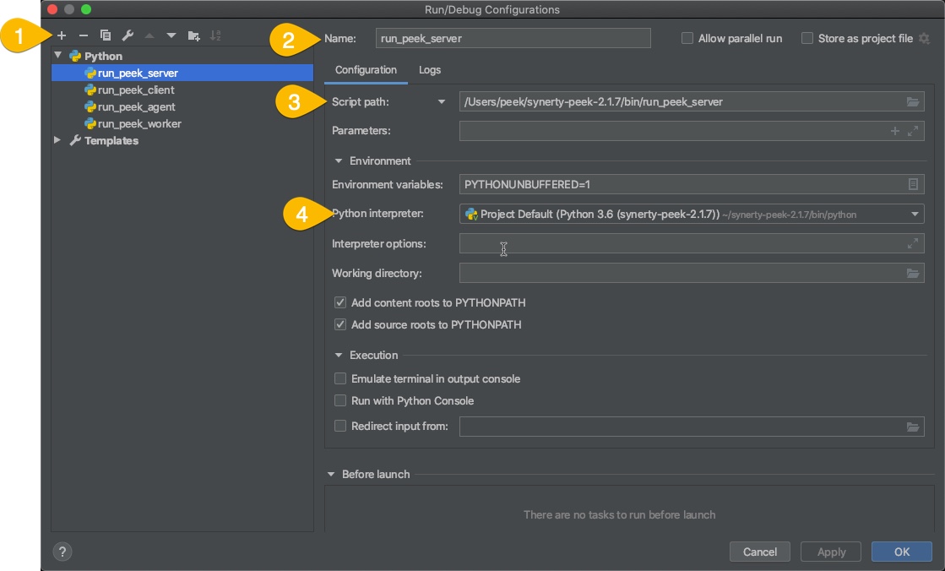
Task: Switch to the Configuration tab
Action: pyautogui.click(x=366, y=70)
